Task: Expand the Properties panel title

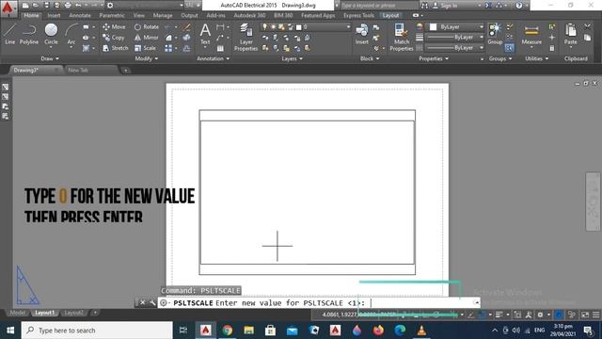Action: point(434,58)
